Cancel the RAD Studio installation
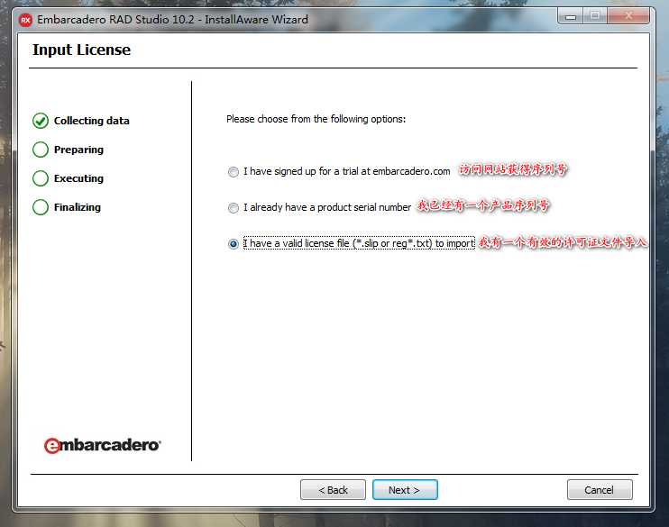Image resolution: width=669 pixels, height=527 pixels. (600, 490)
